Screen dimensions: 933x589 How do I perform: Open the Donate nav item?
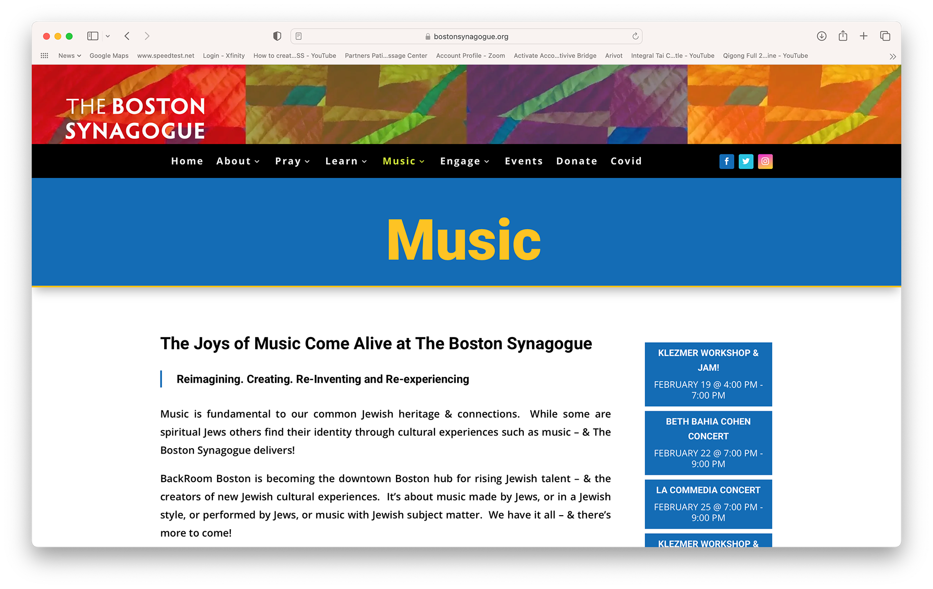[577, 161]
